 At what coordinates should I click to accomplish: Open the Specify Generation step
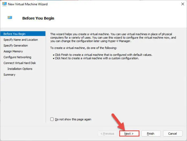[15, 45]
